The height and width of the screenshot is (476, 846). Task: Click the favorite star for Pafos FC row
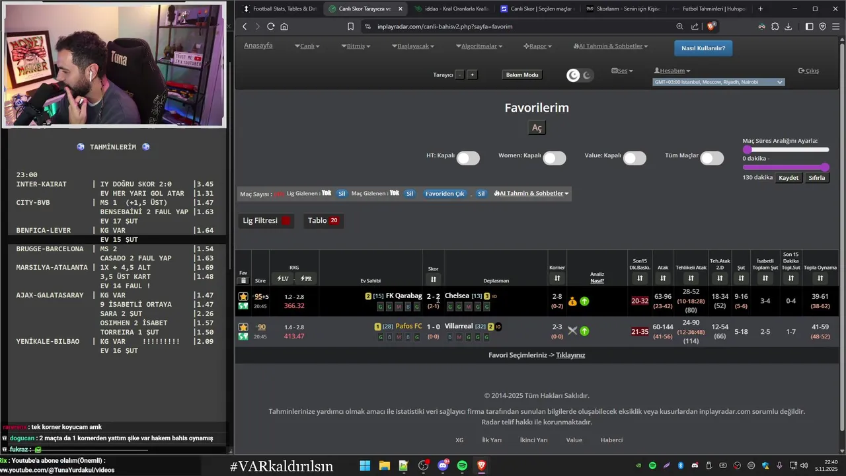tap(243, 327)
